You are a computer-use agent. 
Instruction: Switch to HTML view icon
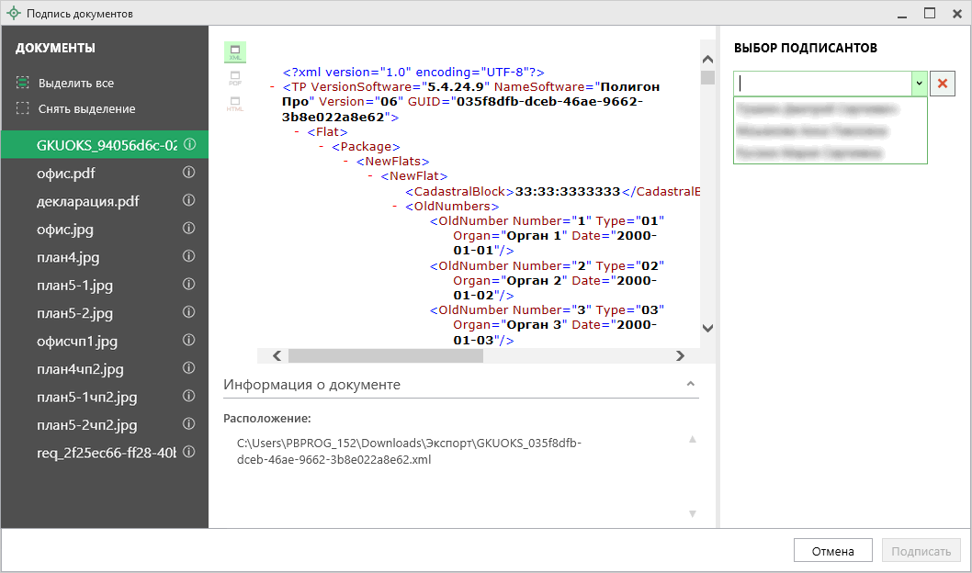[x=234, y=104]
